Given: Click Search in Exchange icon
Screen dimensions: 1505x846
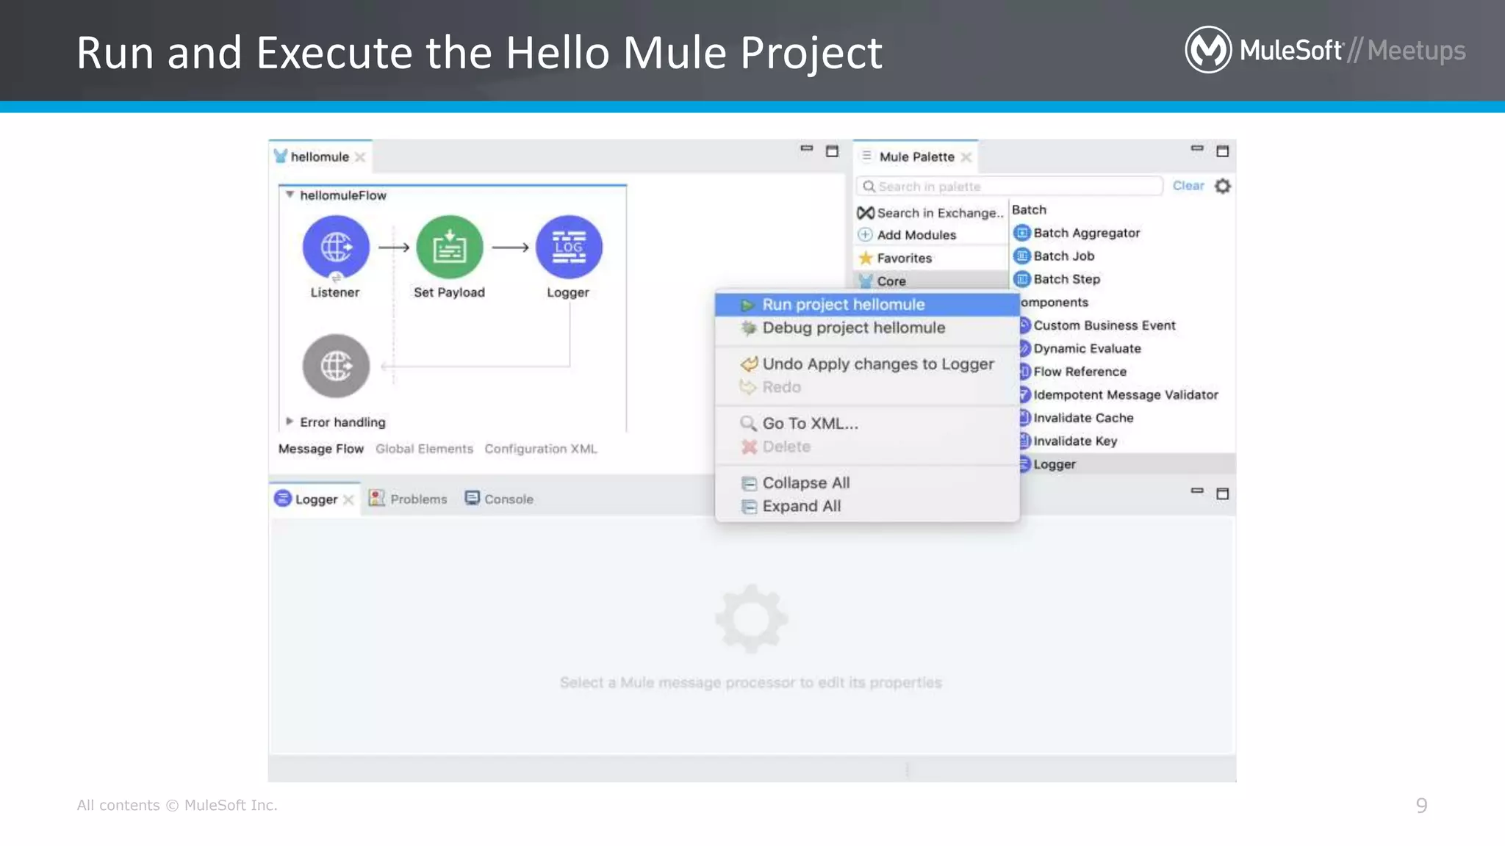Looking at the screenshot, I should coord(866,212).
